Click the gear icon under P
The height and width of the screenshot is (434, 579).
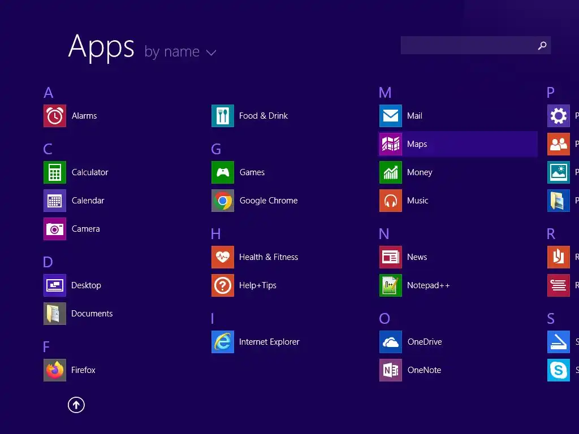point(559,116)
